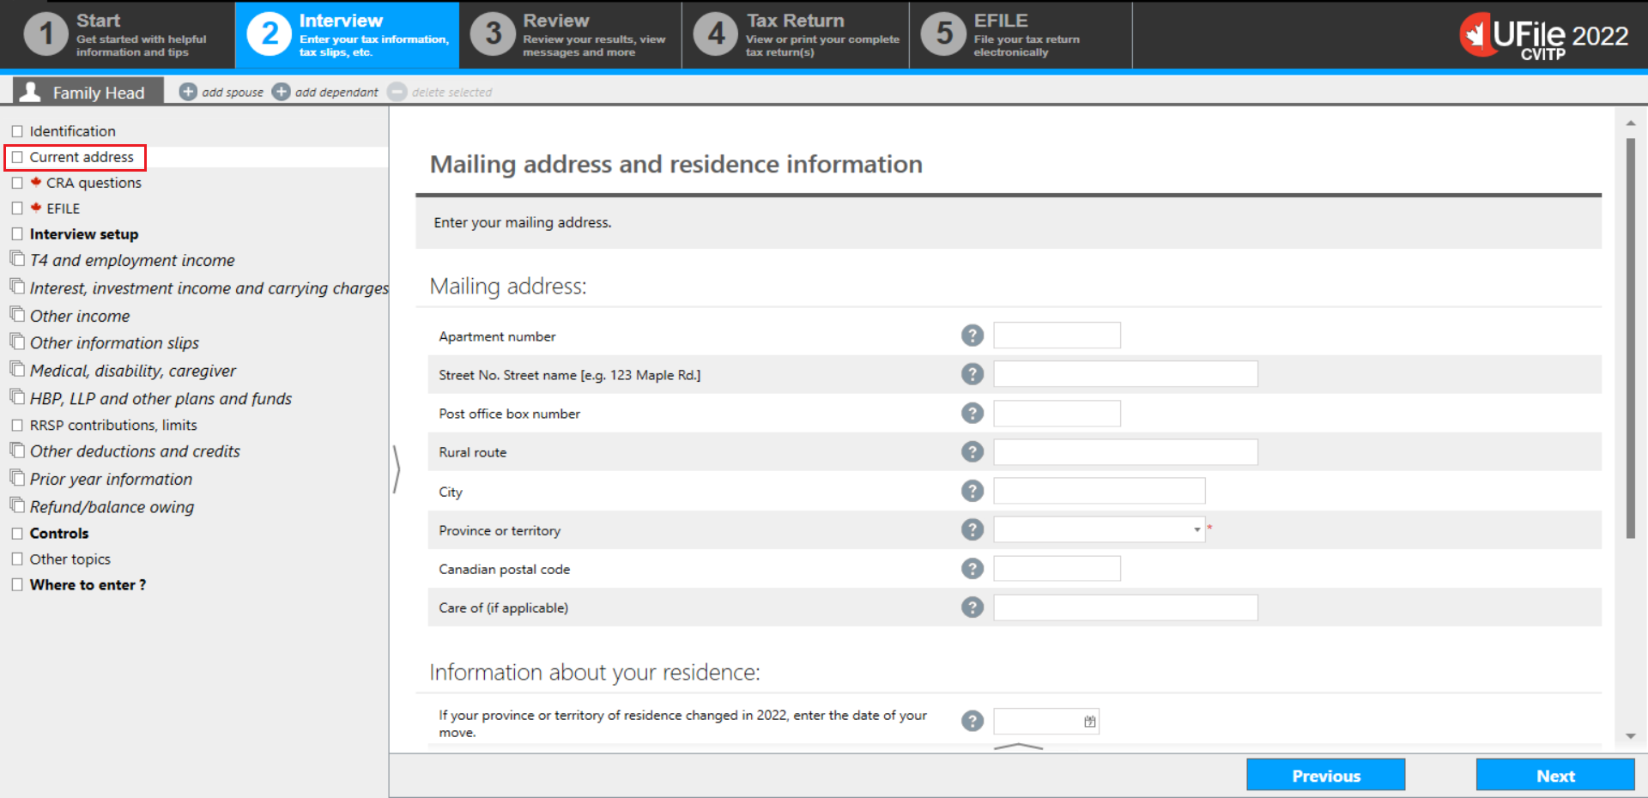Select the Family Head tab
This screenshot has width=1648, height=798.
(x=88, y=91)
